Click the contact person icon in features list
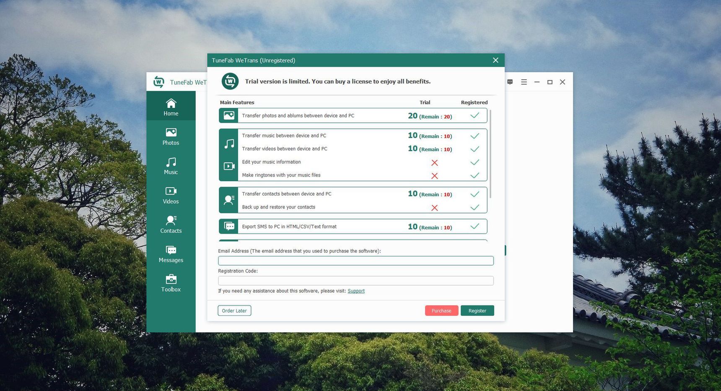The height and width of the screenshot is (391, 721). (x=229, y=200)
